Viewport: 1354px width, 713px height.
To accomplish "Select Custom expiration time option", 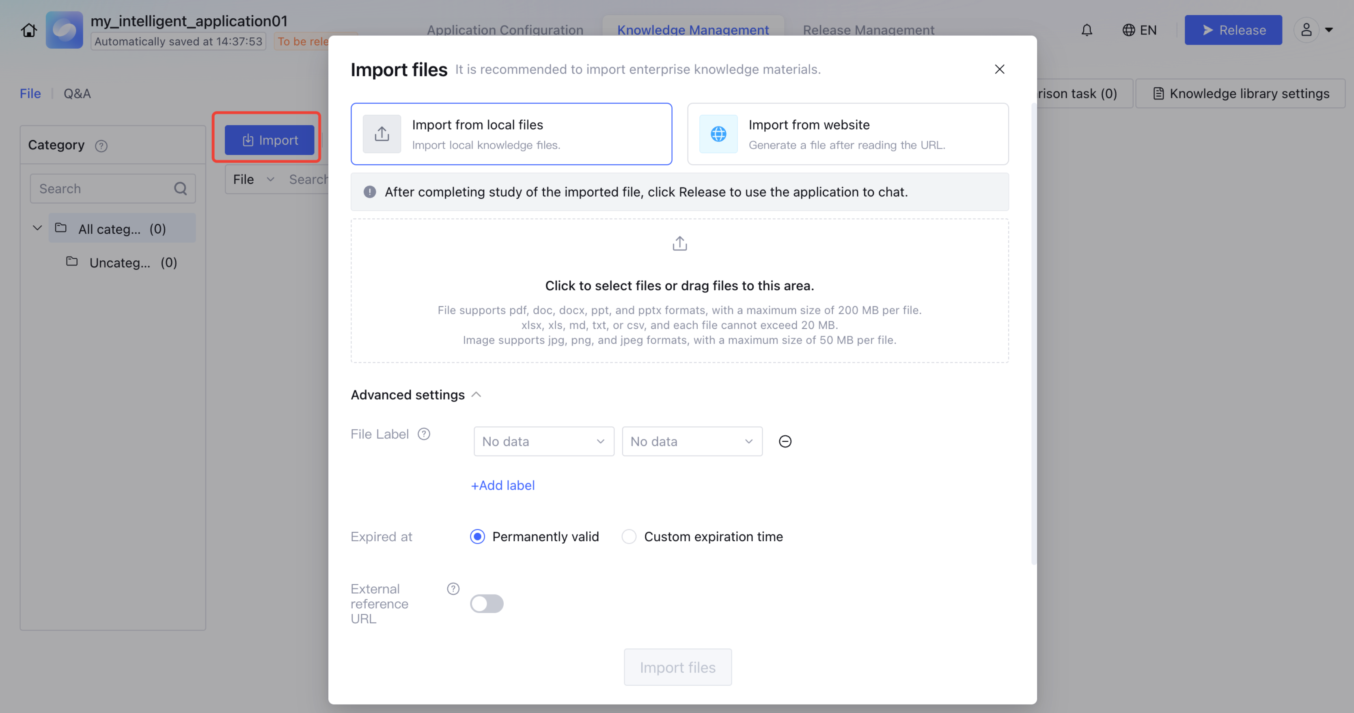I will point(629,536).
